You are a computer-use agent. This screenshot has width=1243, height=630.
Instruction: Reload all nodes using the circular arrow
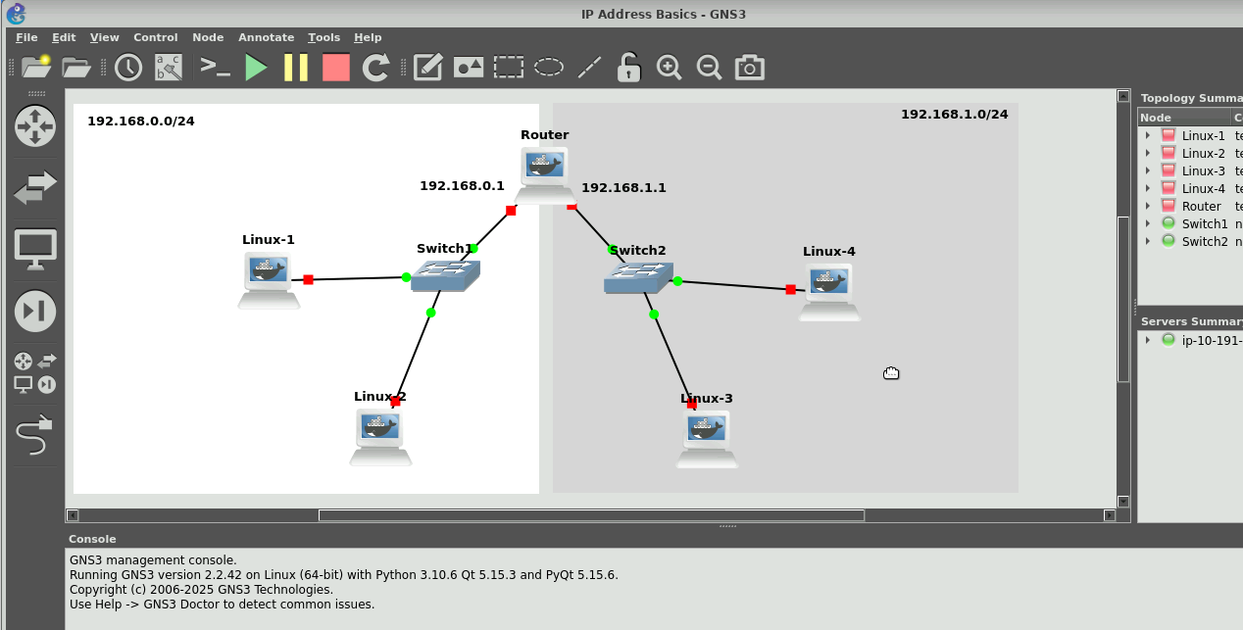[376, 68]
